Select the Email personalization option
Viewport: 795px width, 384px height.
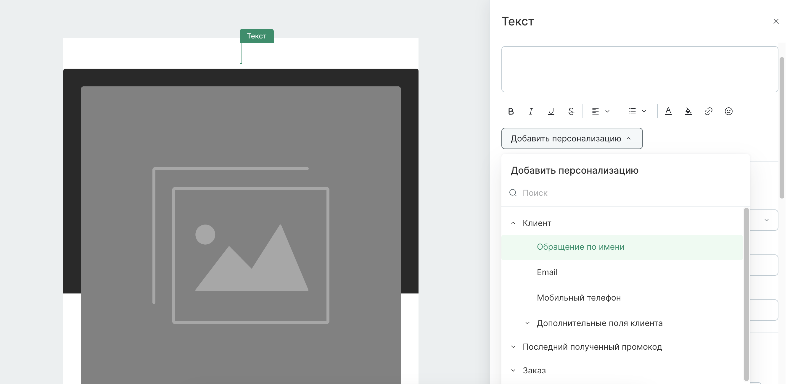pyautogui.click(x=622, y=272)
